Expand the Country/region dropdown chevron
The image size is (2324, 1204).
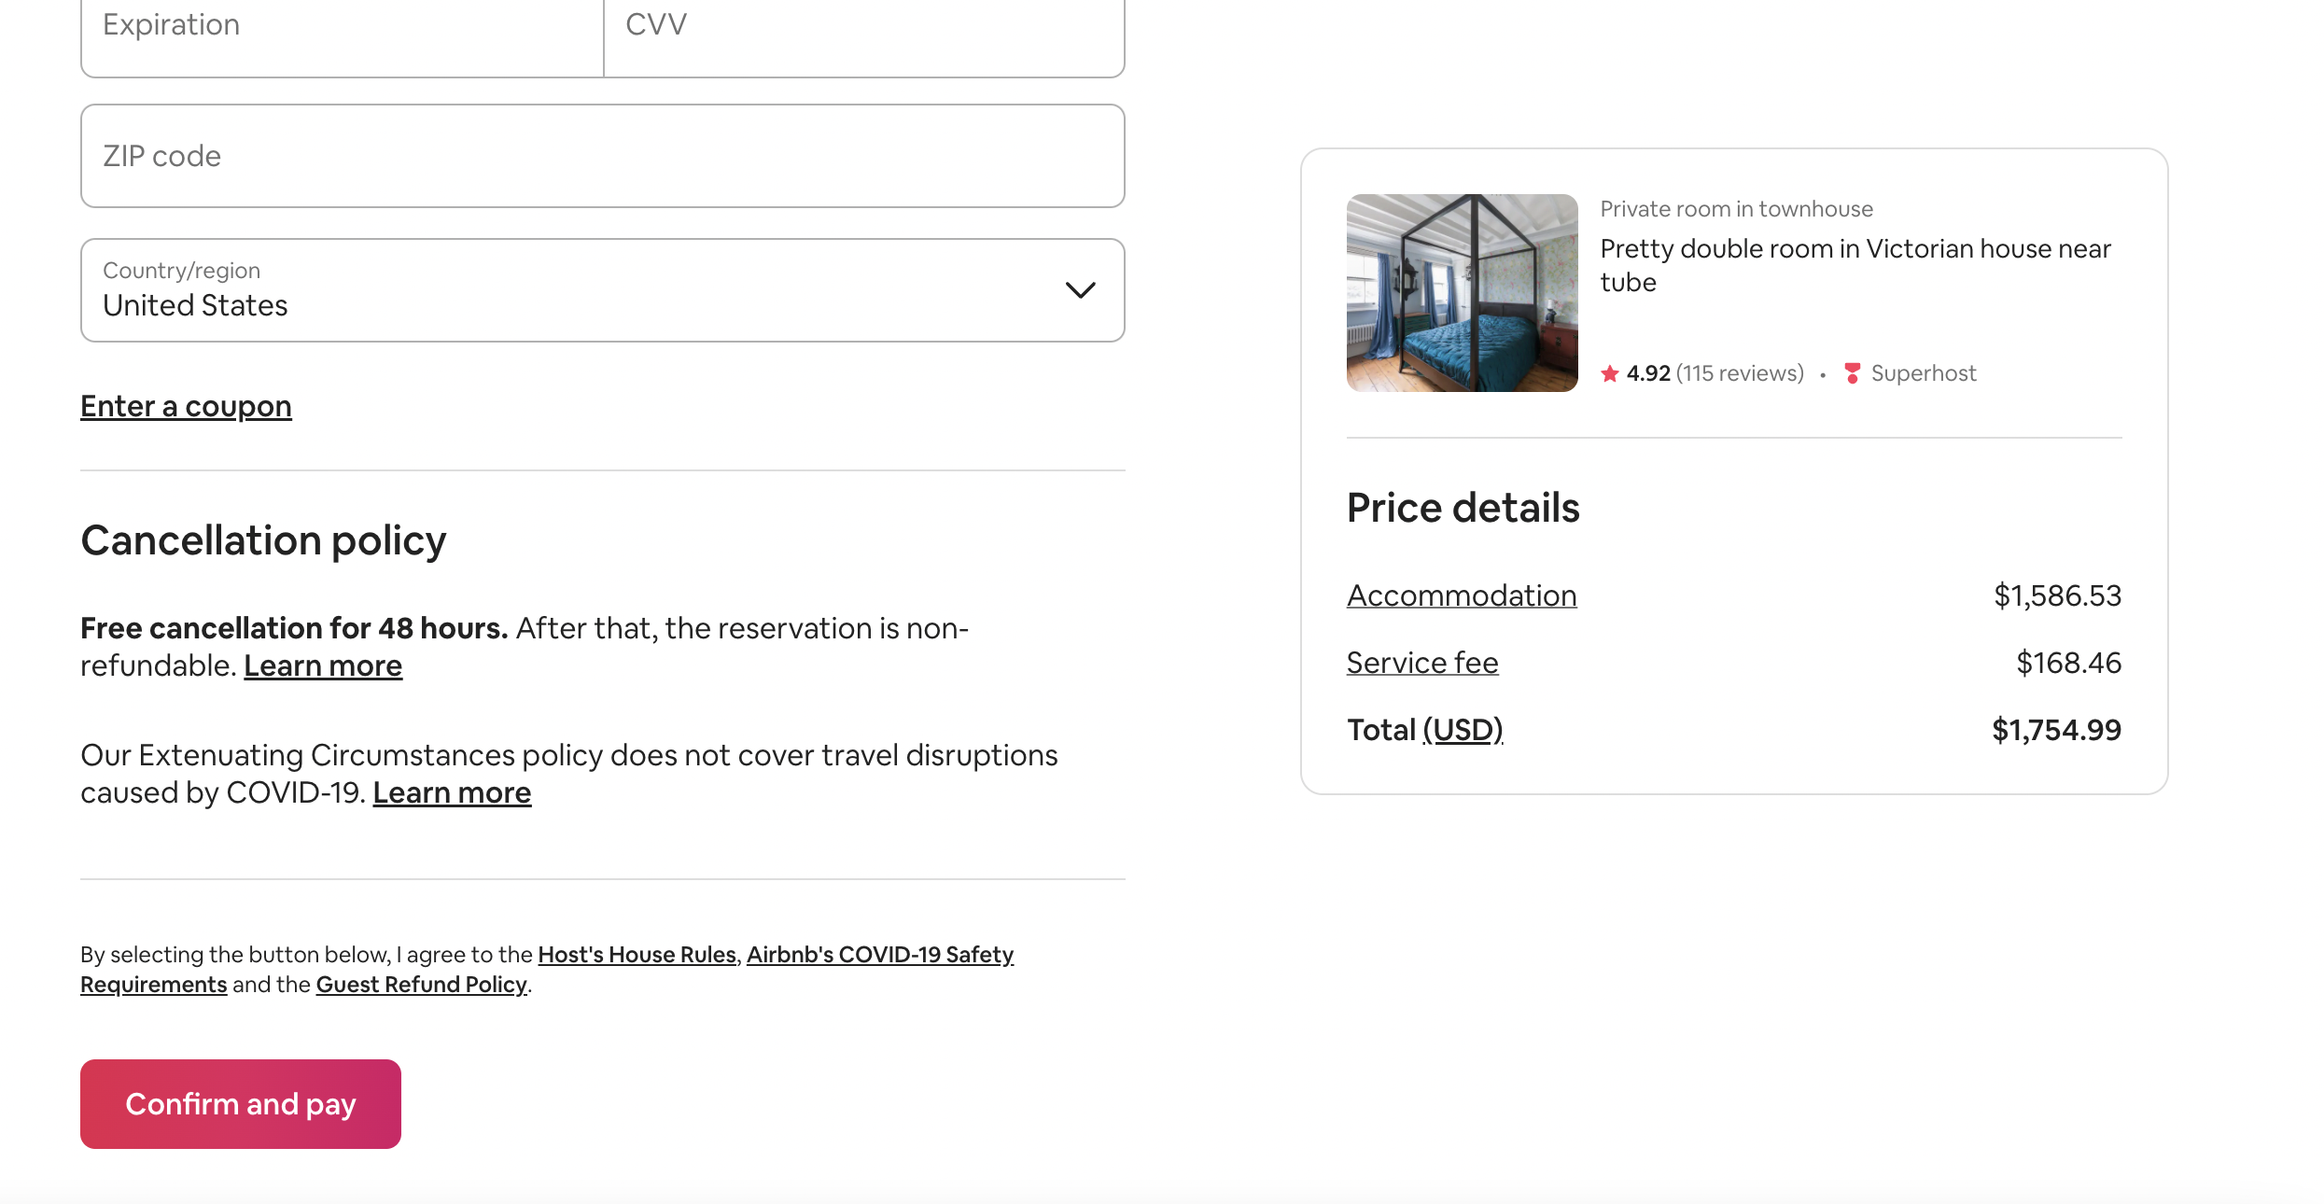(x=1080, y=290)
